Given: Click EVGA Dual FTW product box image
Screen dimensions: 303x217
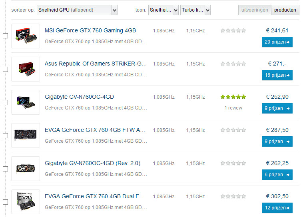Looking at the screenshot, I should 26,202.
